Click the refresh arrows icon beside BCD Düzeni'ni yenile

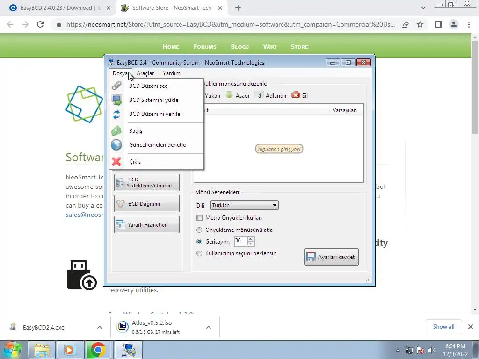(116, 114)
